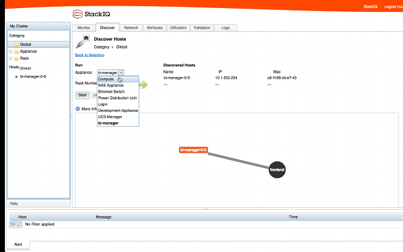The height and width of the screenshot is (252, 403).
Task: Select host bi-manager-0-0 in sidebar
Action: click(33, 77)
